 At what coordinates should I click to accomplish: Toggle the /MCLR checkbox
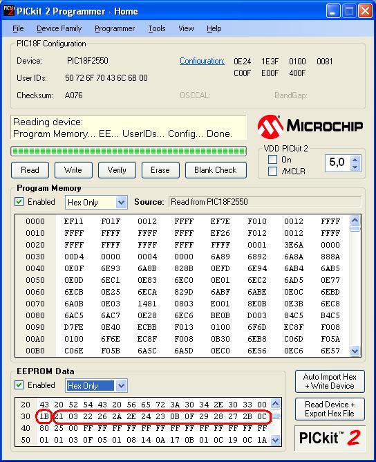[x=272, y=172]
